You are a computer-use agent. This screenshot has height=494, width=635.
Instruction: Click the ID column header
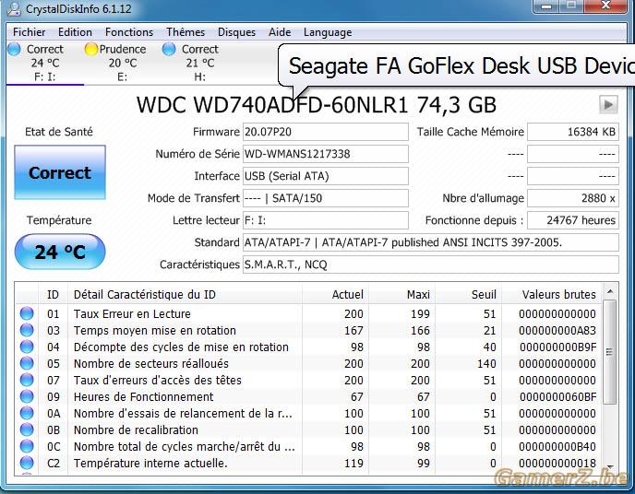(53, 294)
